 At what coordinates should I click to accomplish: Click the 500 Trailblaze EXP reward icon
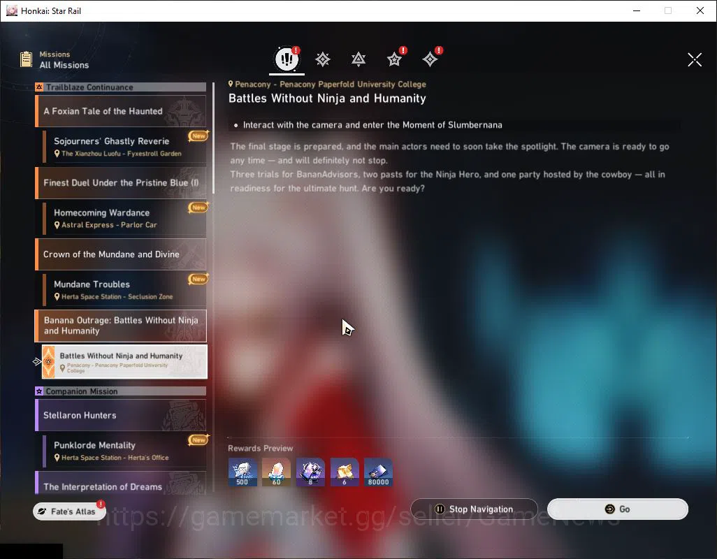point(242,472)
